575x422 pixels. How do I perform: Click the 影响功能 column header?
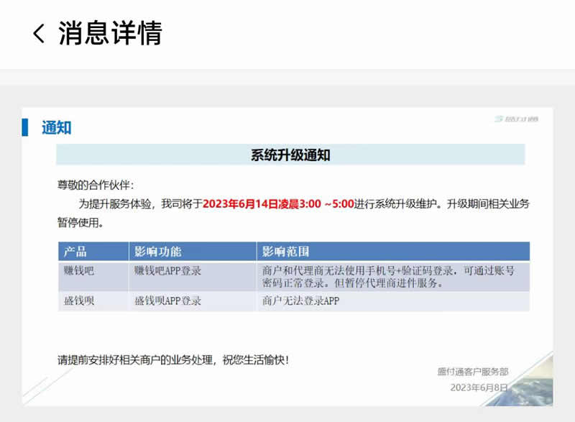click(193, 252)
